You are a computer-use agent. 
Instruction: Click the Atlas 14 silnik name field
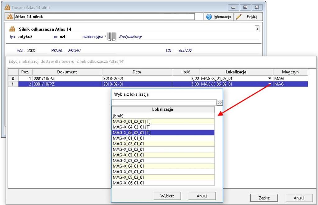coord(104,17)
